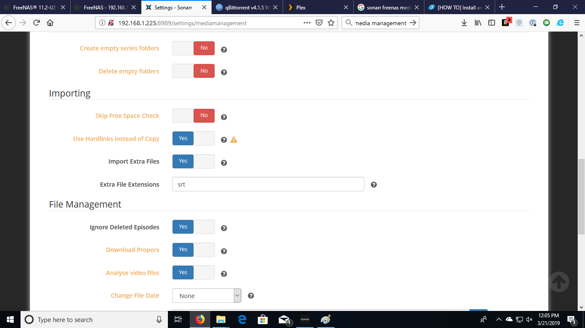Toggle Skip Free Space Check switch

click(194, 116)
